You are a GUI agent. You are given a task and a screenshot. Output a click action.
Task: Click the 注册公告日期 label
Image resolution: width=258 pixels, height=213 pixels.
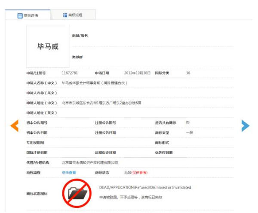pyautogui.click(x=105, y=133)
